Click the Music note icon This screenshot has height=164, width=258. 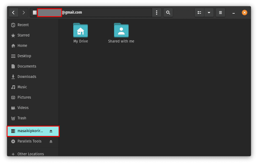[13, 87]
